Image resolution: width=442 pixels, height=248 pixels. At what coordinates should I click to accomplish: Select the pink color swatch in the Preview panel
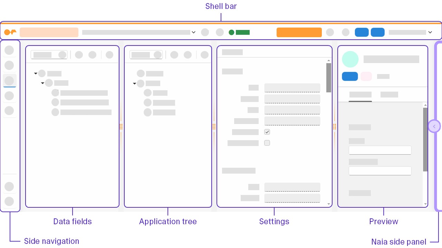point(366,76)
